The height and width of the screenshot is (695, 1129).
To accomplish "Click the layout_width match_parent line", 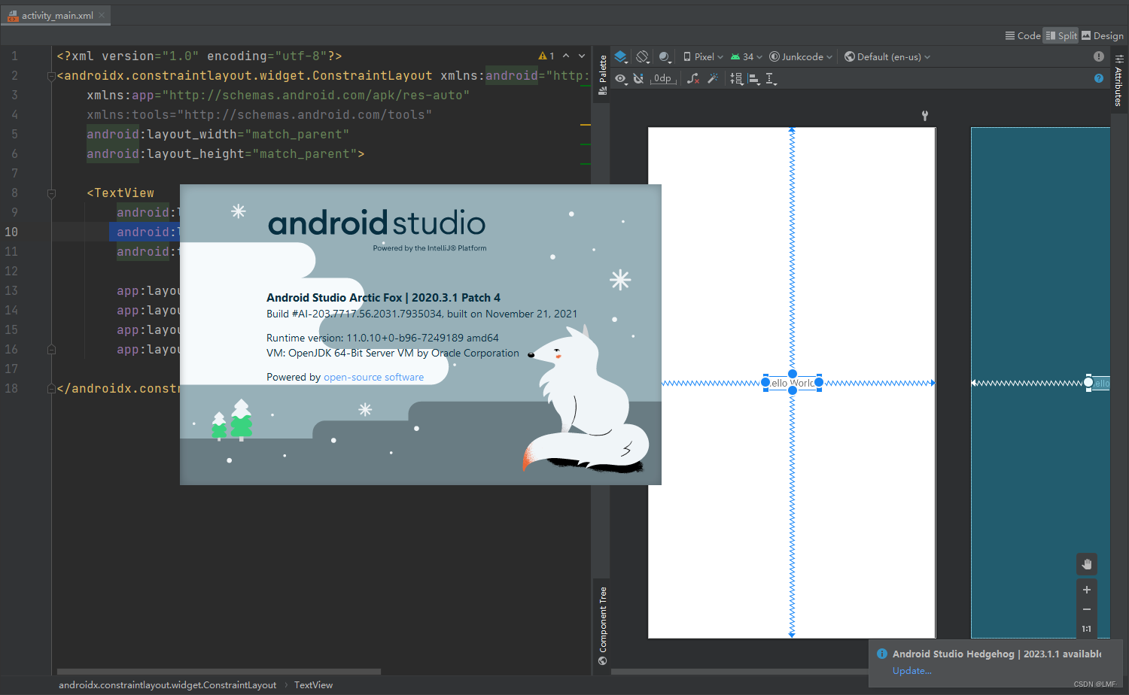I will (x=218, y=135).
